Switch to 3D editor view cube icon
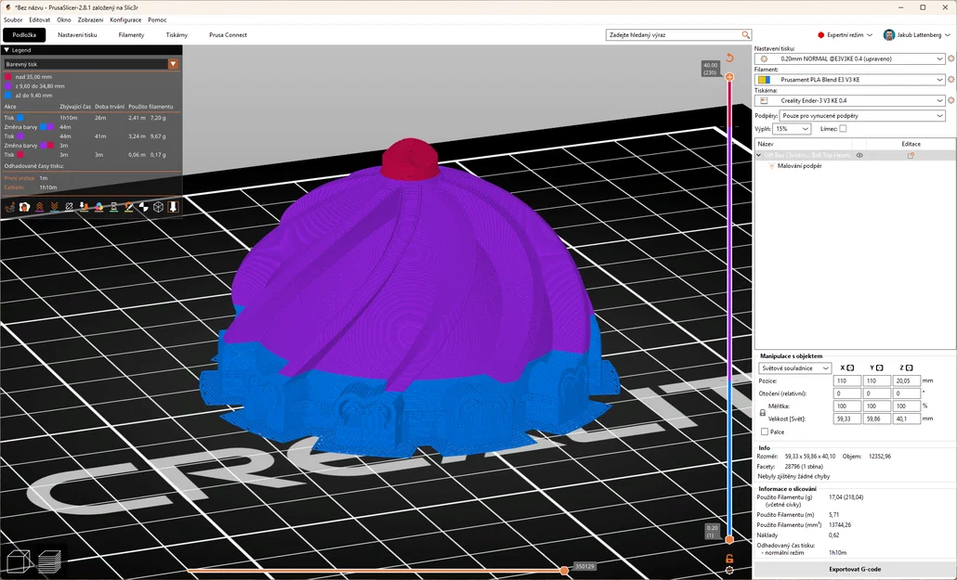 [19, 561]
